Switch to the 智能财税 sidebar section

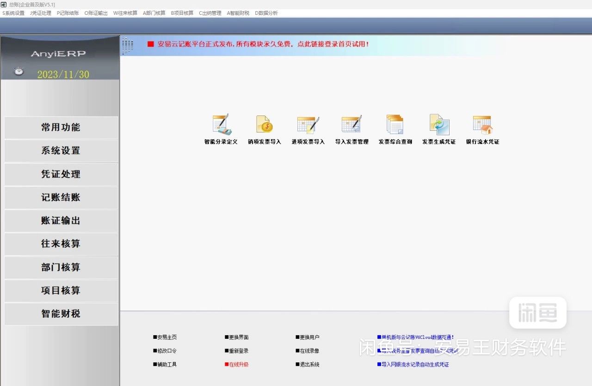tap(61, 314)
